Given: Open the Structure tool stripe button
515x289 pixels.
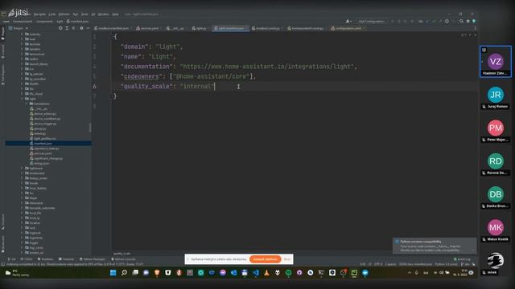Looking at the screenshot, I should (x=3, y=222).
